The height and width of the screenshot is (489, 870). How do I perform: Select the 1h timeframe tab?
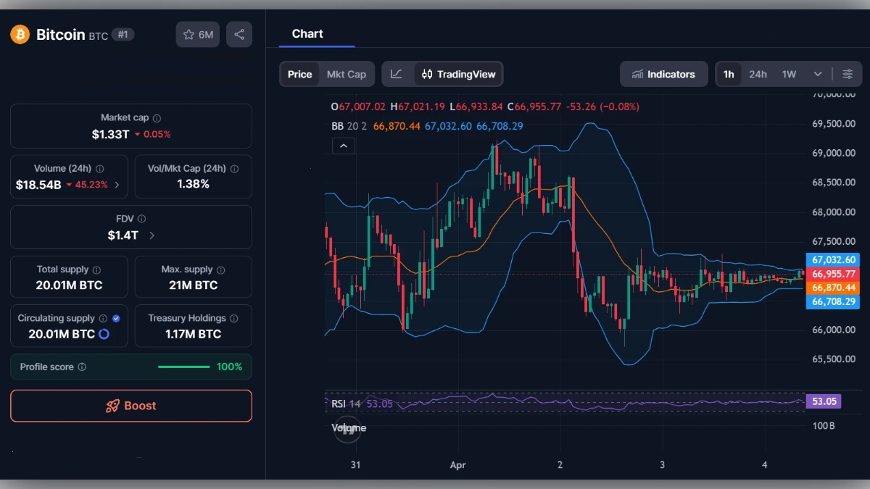click(729, 73)
